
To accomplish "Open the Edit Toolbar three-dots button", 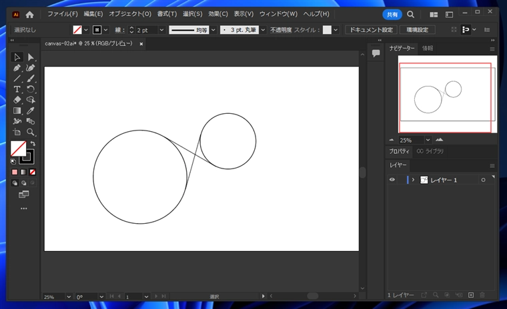I will pyautogui.click(x=23, y=208).
